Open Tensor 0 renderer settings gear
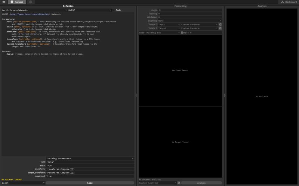Image resolution: width=299 pixels, height=186 pixels. (220, 25)
